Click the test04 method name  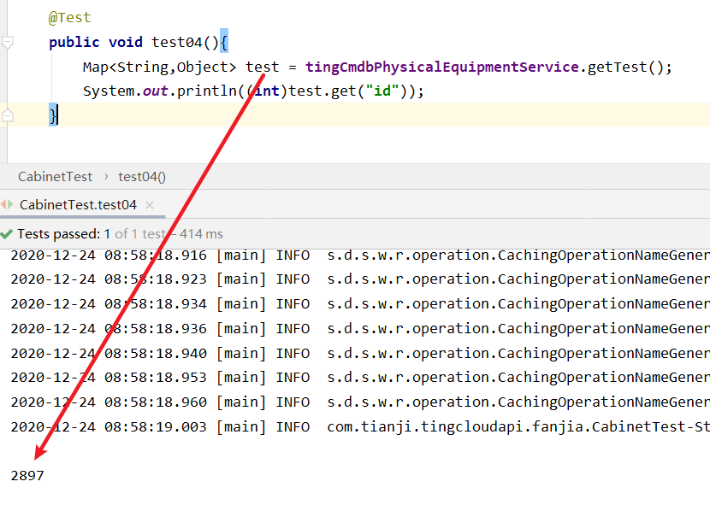[176, 42]
